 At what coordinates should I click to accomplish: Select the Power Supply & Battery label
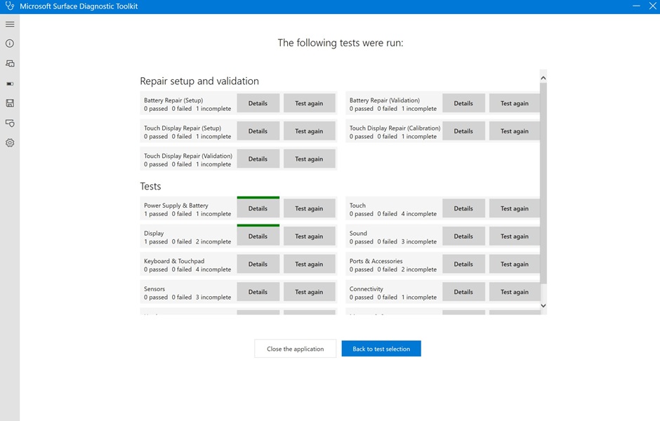click(176, 206)
